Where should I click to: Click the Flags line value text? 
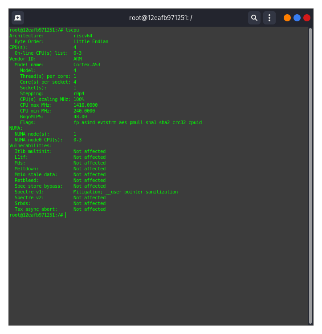[x=137, y=122]
